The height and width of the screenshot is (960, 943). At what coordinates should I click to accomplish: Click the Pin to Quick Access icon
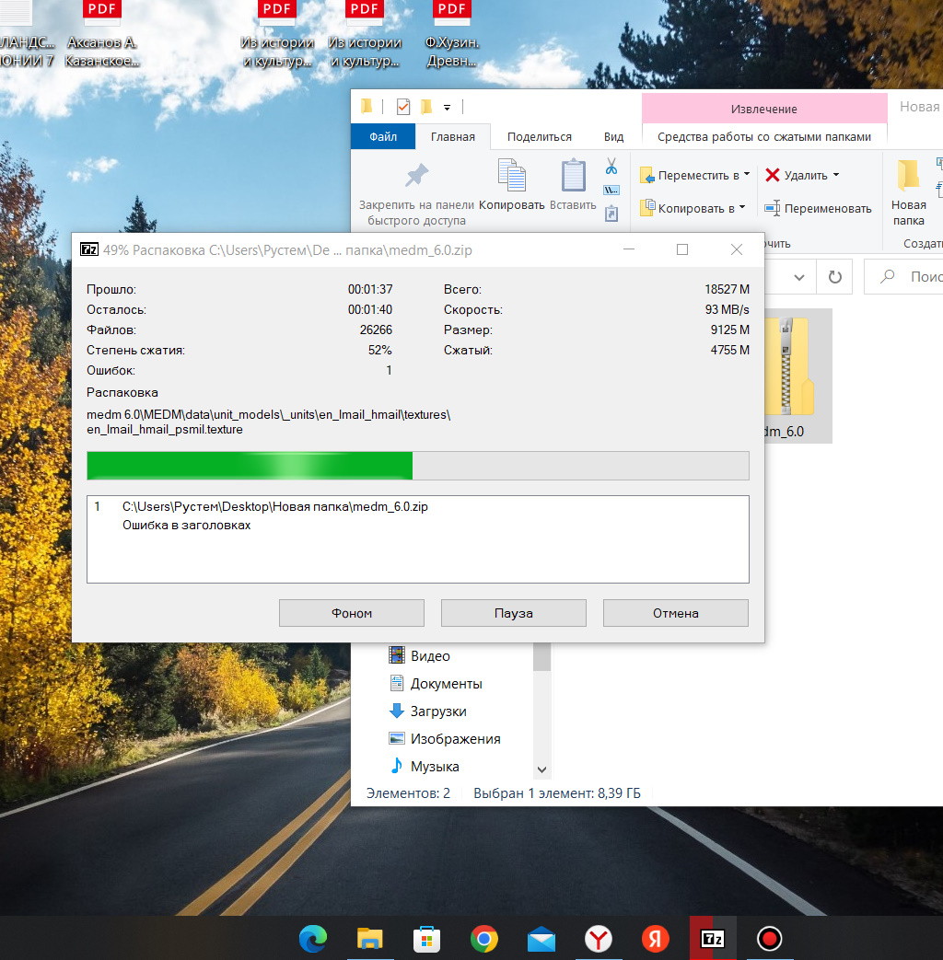click(x=417, y=176)
